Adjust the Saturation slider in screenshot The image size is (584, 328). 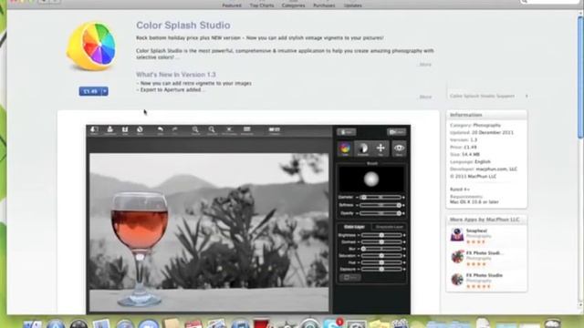pyautogui.click(x=381, y=256)
